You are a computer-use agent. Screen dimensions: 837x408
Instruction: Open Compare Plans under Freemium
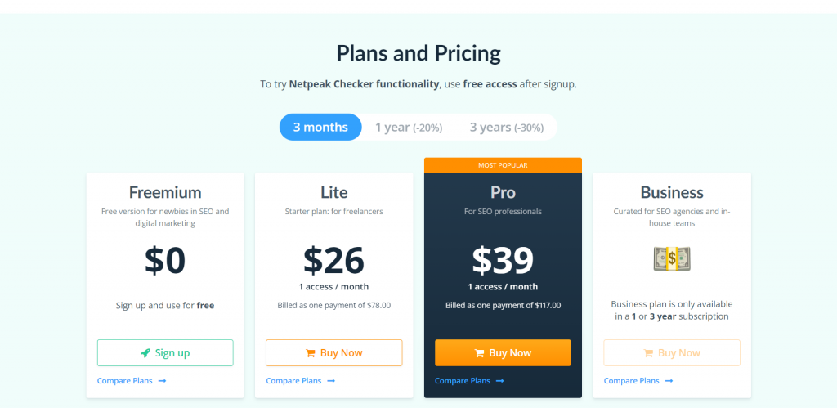pos(123,381)
